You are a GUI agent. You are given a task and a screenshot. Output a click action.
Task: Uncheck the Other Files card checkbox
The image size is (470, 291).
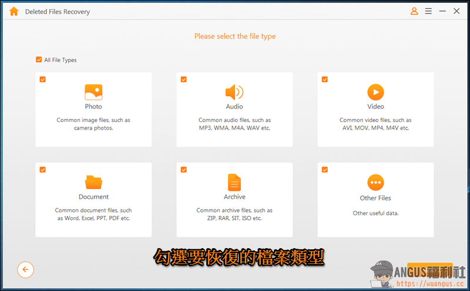tap(325, 170)
